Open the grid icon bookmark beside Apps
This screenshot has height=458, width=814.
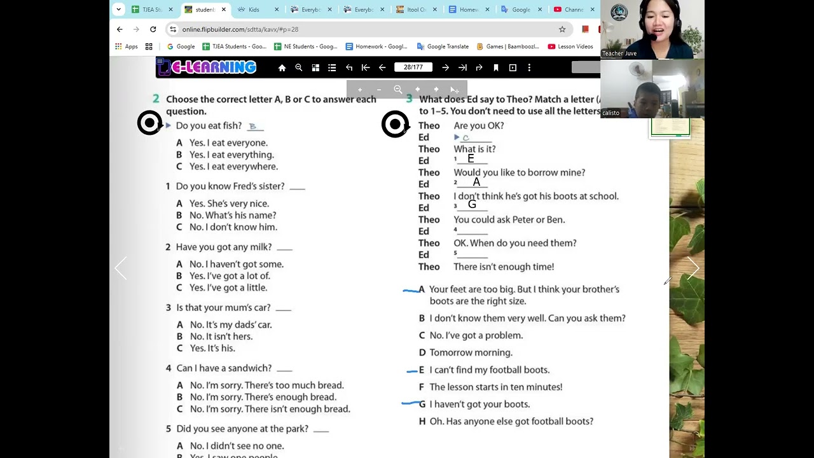pyautogui.click(x=149, y=46)
